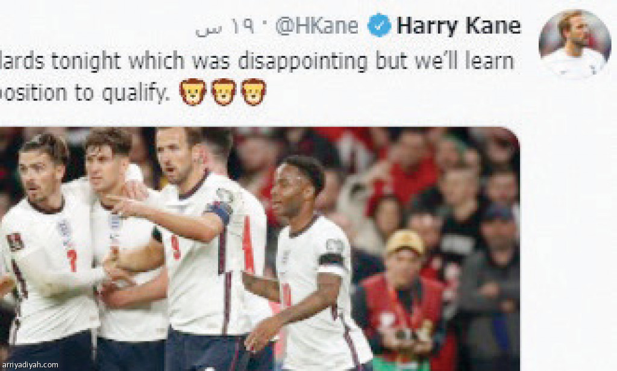This screenshot has height=371, width=617.
Task: Click the England crest on center shirt
Action: [x=115, y=222]
